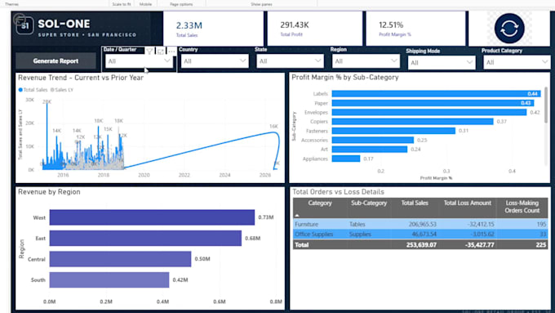The image size is (555, 313).
Task: Open the Themes ribbon group
Action: [x=12, y=4]
